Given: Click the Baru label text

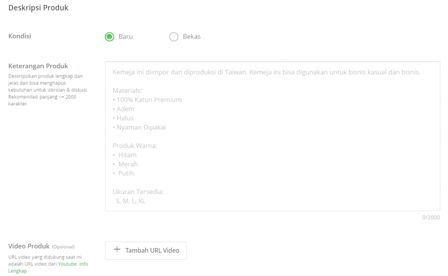Looking at the screenshot, I should click(x=126, y=37).
